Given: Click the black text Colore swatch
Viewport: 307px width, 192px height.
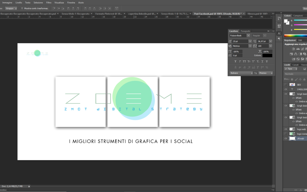Looking at the screenshot, I should point(267,55).
